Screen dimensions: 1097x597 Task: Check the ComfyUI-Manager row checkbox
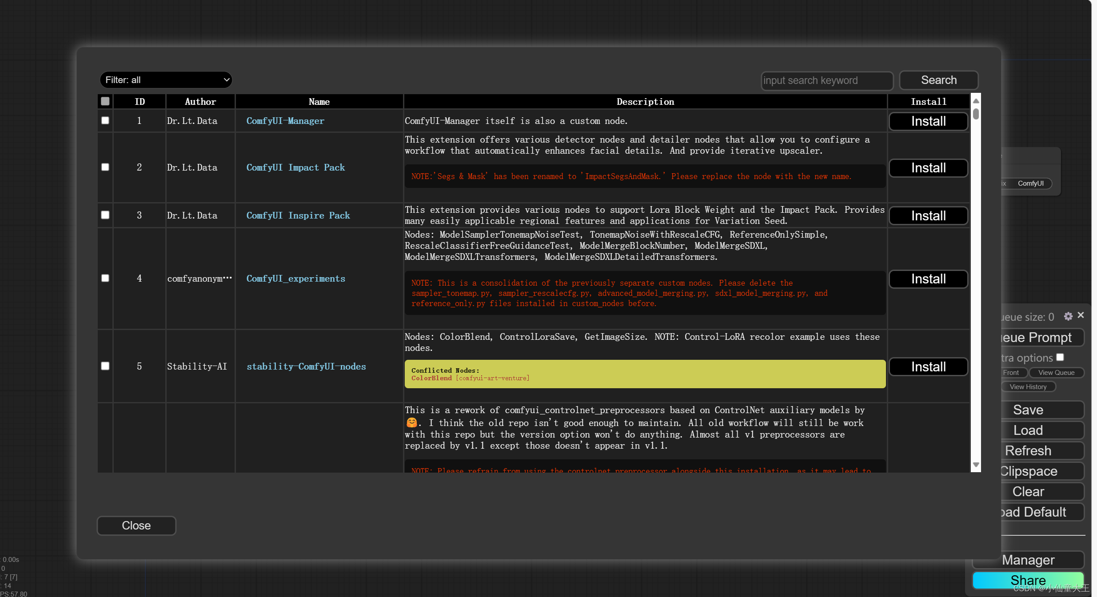tap(105, 121)
